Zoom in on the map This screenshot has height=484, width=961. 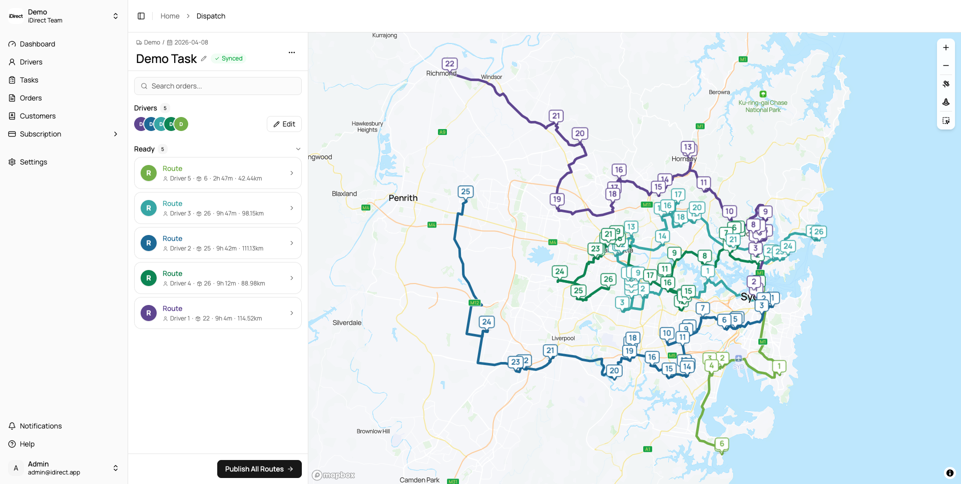[945, 47]
